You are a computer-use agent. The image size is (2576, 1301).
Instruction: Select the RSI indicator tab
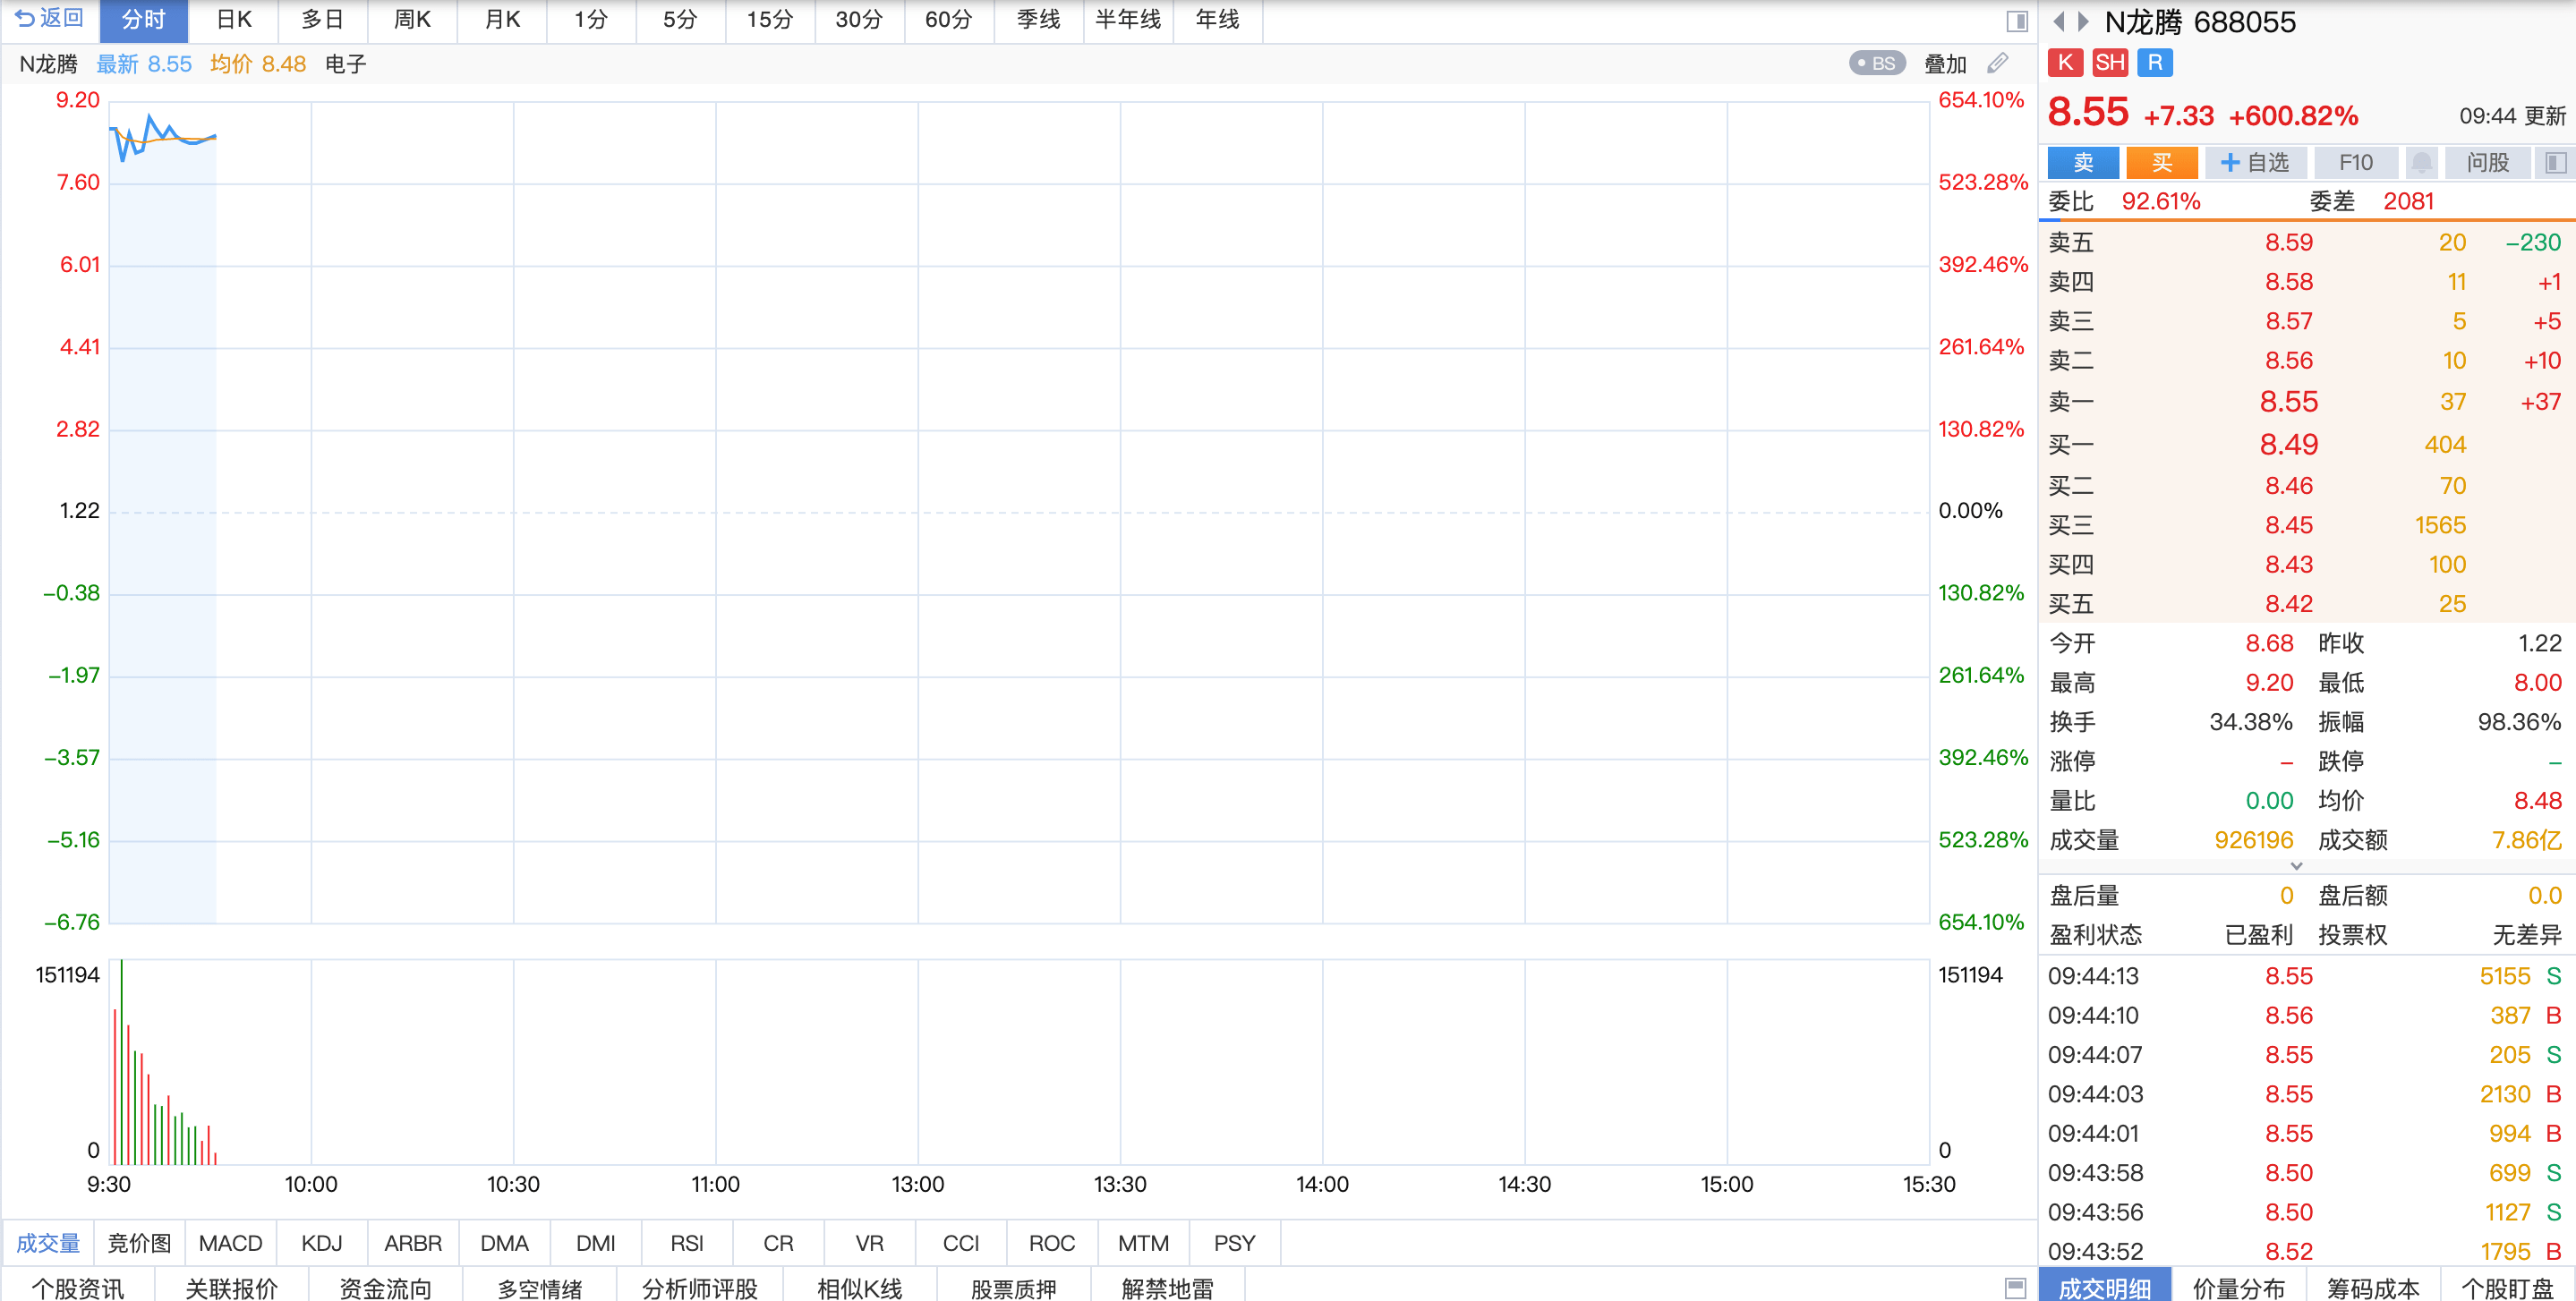point(687,1243)
